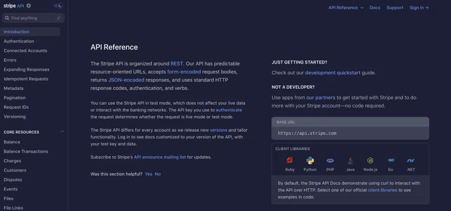Click the Stripe API logo

(x=14, y=6)
